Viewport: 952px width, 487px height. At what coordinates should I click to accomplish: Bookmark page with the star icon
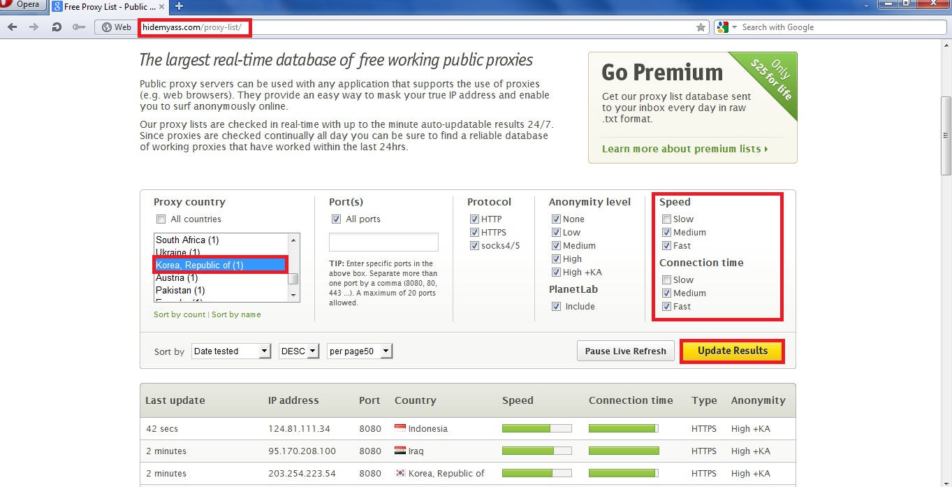click(x=701, y=27)
